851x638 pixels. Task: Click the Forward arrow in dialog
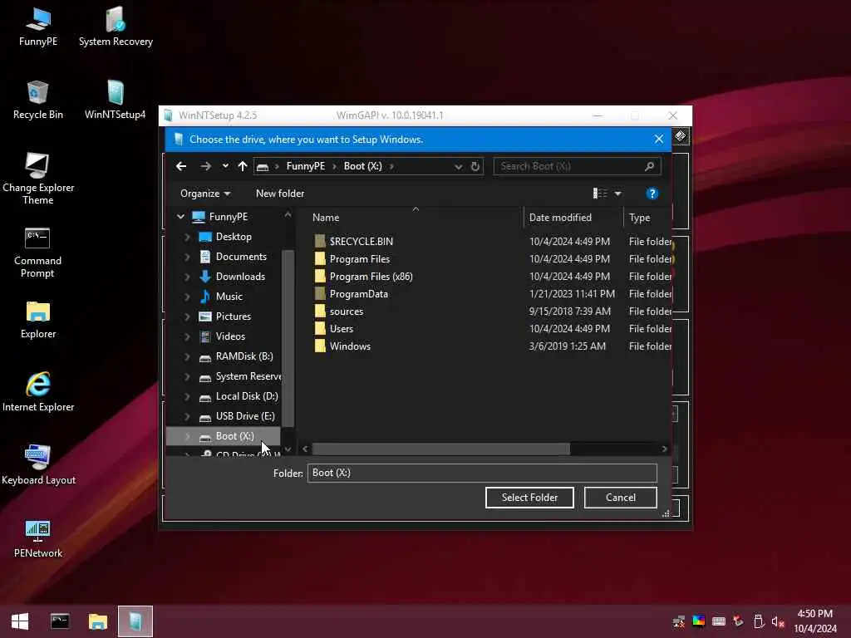tap(206, 166)
